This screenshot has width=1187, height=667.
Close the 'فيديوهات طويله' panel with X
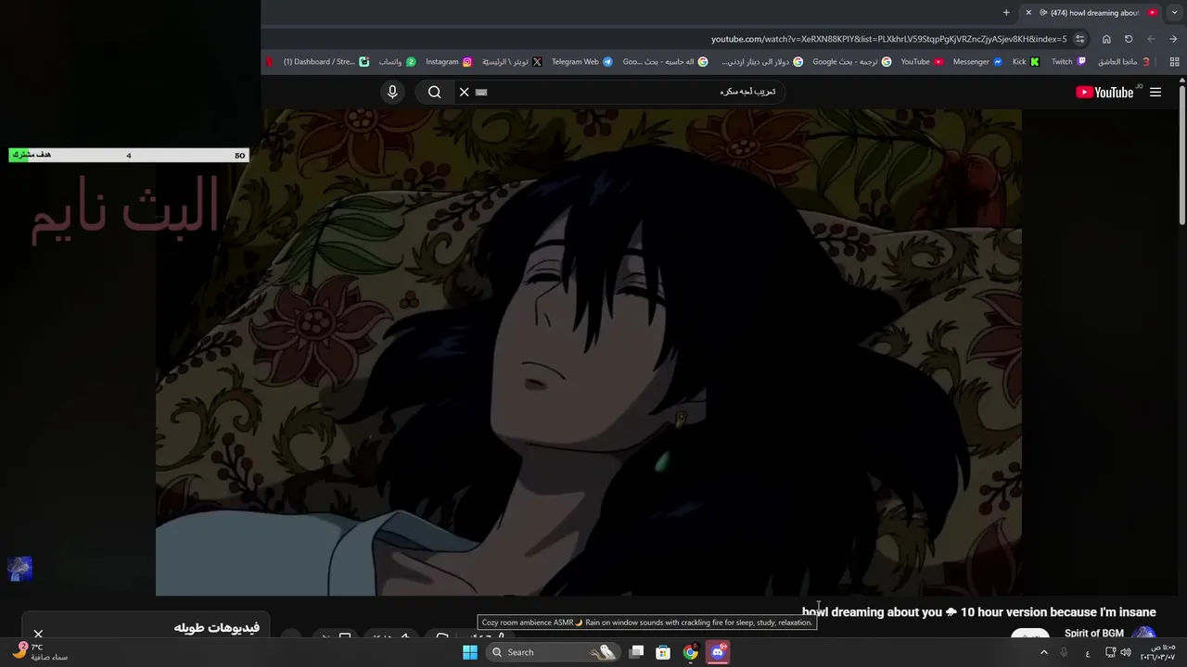(38, 635)
